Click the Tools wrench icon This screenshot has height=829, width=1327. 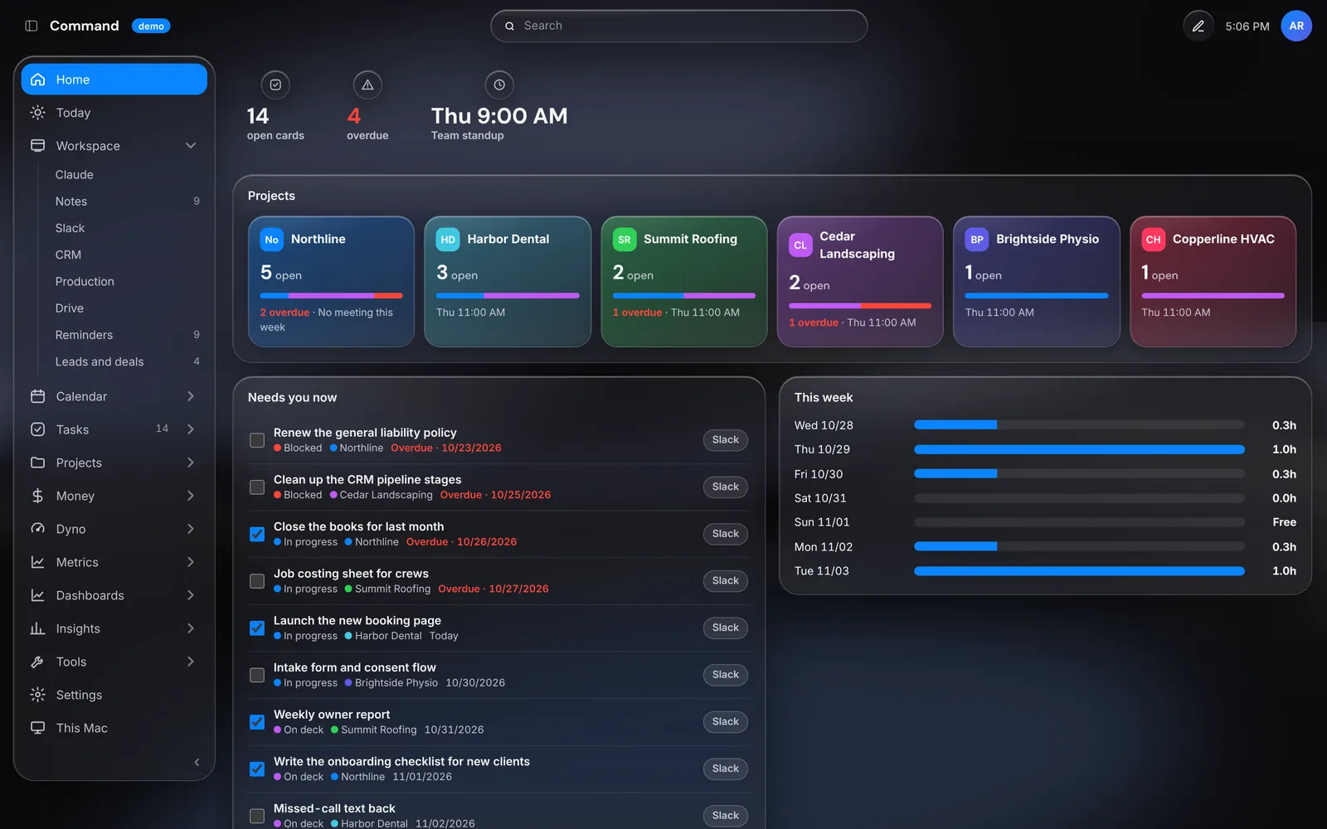[37, 662]
